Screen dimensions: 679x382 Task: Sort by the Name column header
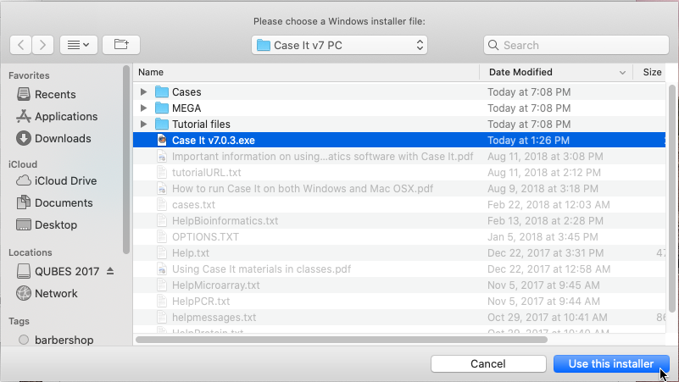(306, 72)
